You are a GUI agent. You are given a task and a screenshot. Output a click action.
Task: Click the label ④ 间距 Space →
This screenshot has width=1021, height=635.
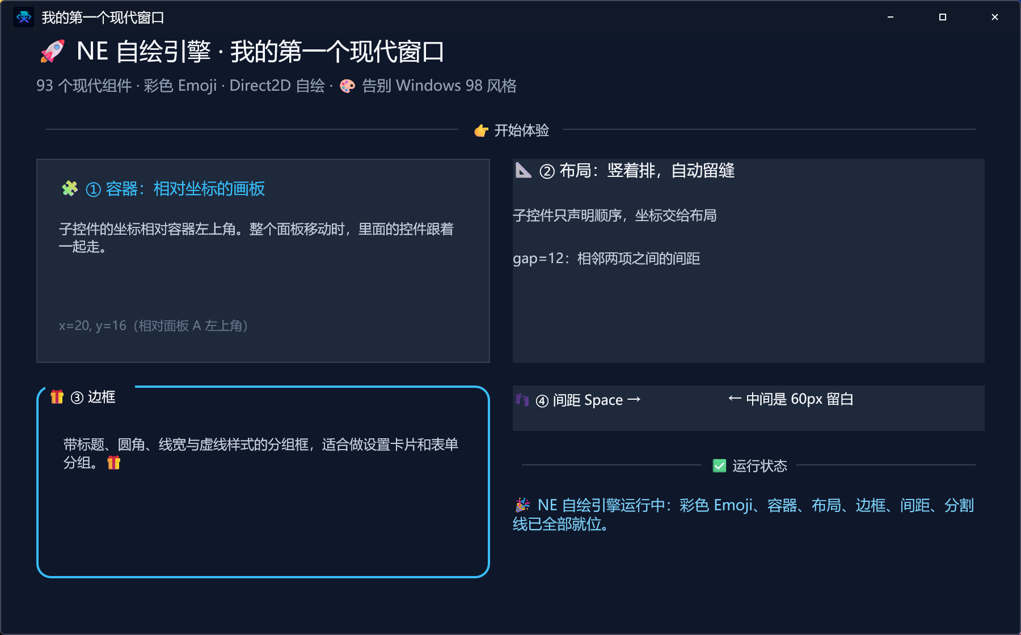588,400
